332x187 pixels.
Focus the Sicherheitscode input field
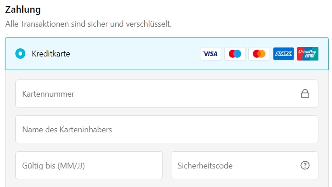[245, 165]
